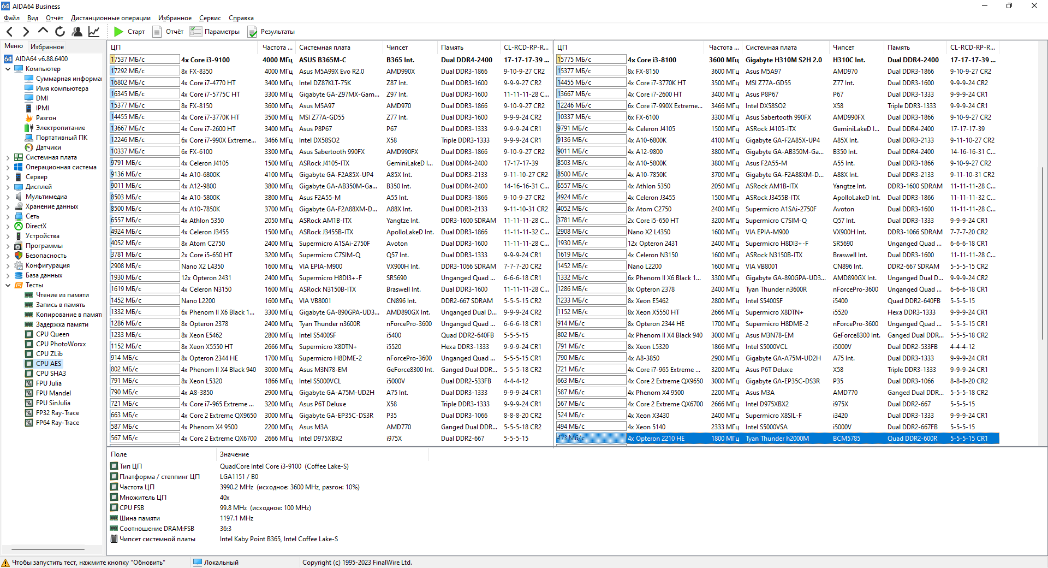Image resolution: width=1048 pixels, height=568 pixels.
Task: Click the green Старт play icon
Action: click(118, 32)
